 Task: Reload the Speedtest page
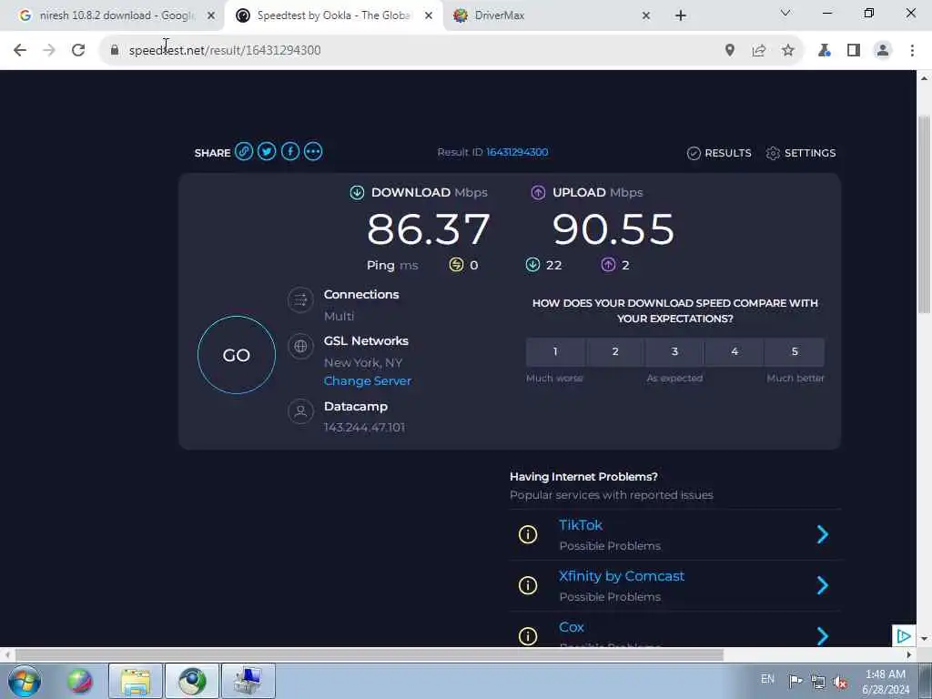[78, 51]
